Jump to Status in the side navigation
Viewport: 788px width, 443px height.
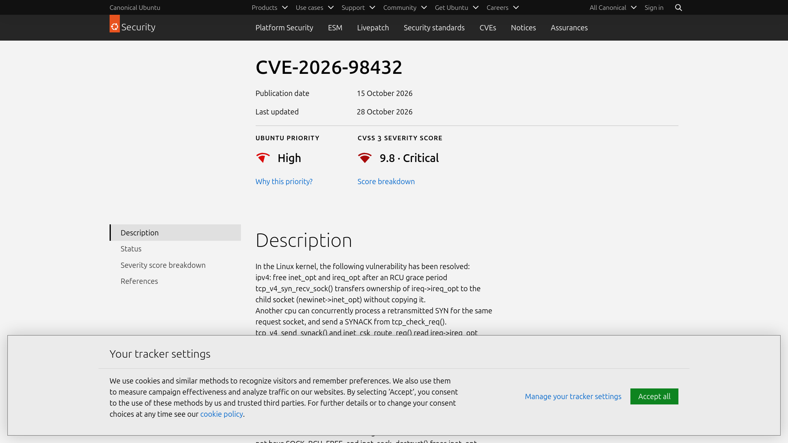coord(131,249)
